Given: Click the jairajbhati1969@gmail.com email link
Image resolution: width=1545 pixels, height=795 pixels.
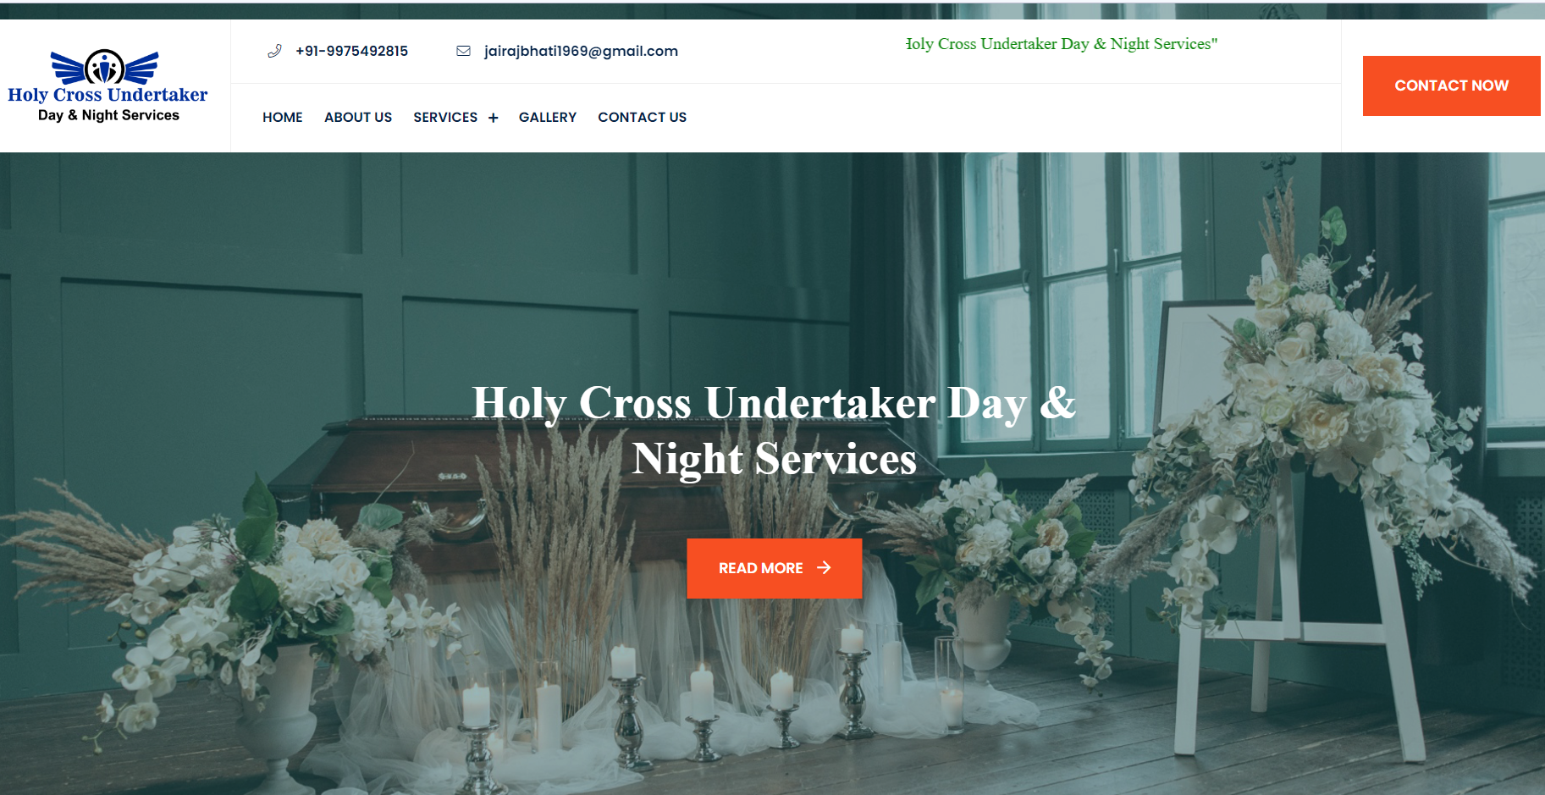Looking at the screenshot, I should pyautogui.click(x=581, y=51).
